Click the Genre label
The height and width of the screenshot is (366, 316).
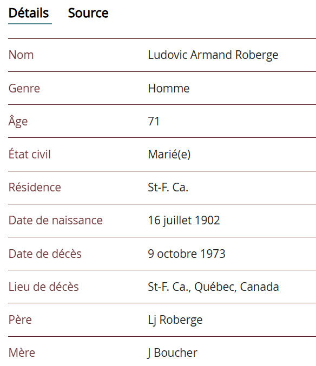[x=24, y=89]
